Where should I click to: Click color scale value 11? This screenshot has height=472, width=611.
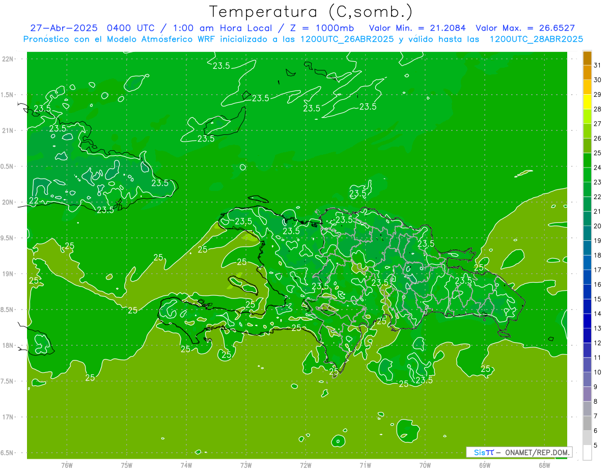tap(598, 358)
